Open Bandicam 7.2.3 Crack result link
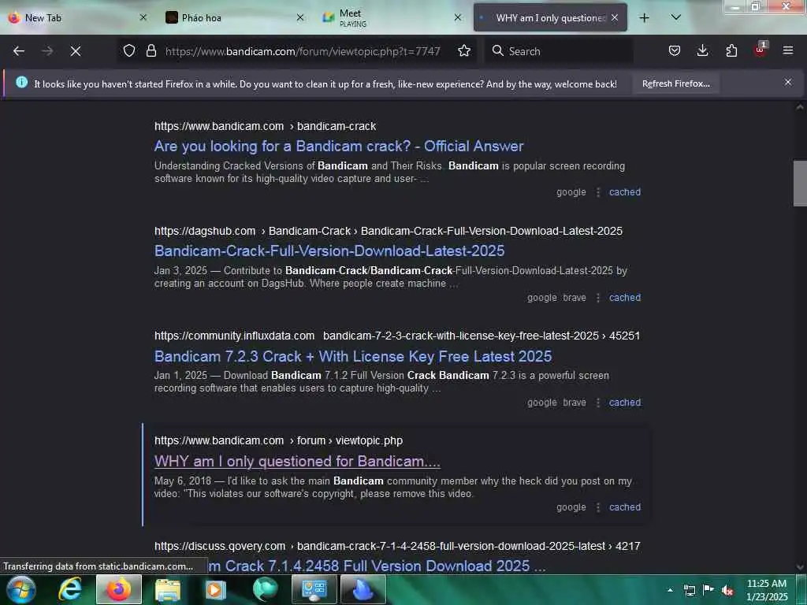Viewport: 807px width, 605px height. pyautogui.click(x=353, y=357)
